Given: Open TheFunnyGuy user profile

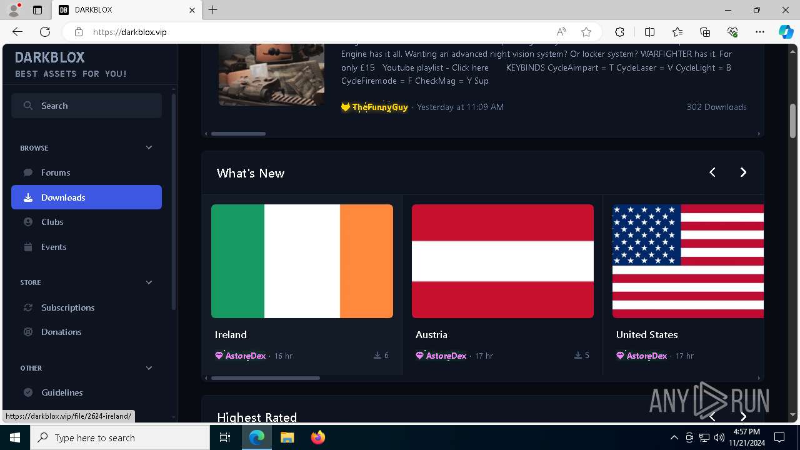Looking at the screenshot, I should point(380,107).
